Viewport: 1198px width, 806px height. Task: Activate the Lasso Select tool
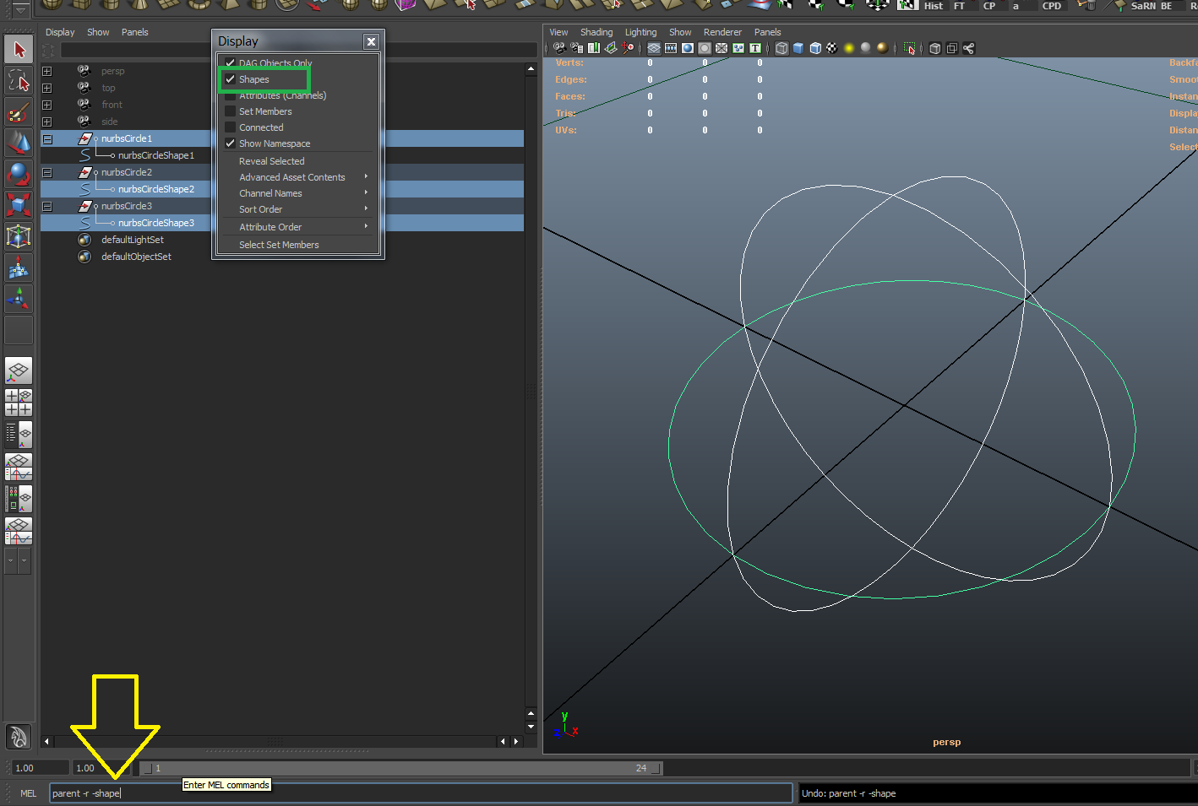pos(19,81)
